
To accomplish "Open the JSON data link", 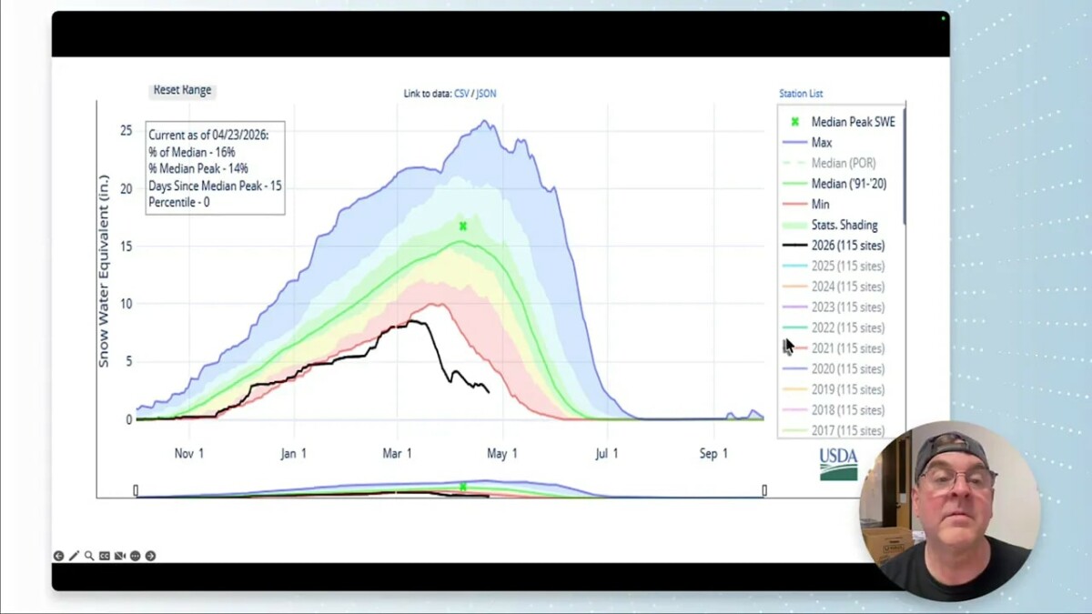I will [x=488, y=93].
